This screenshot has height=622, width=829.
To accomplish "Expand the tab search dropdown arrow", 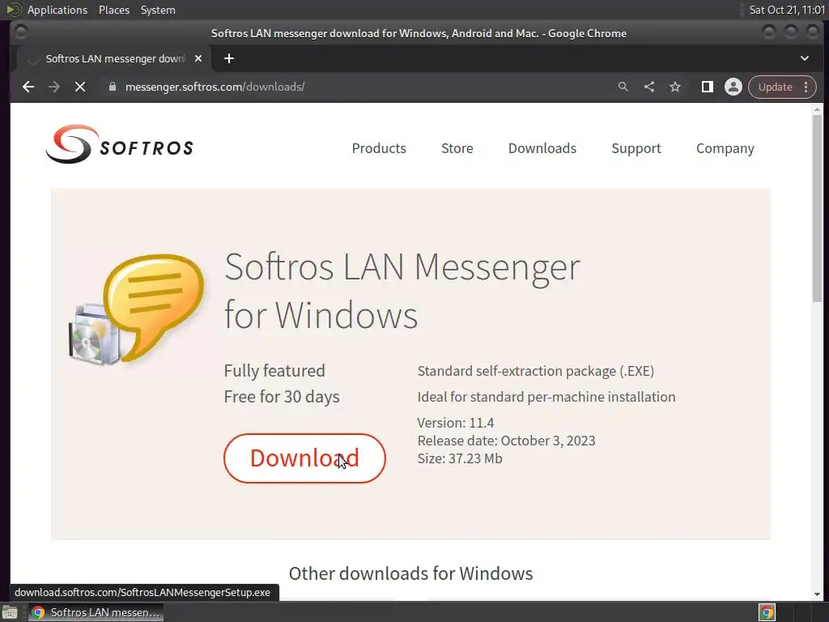I will 805,58.
